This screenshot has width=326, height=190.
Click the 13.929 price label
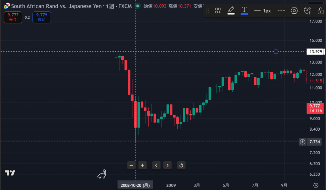tap(315, 52)
